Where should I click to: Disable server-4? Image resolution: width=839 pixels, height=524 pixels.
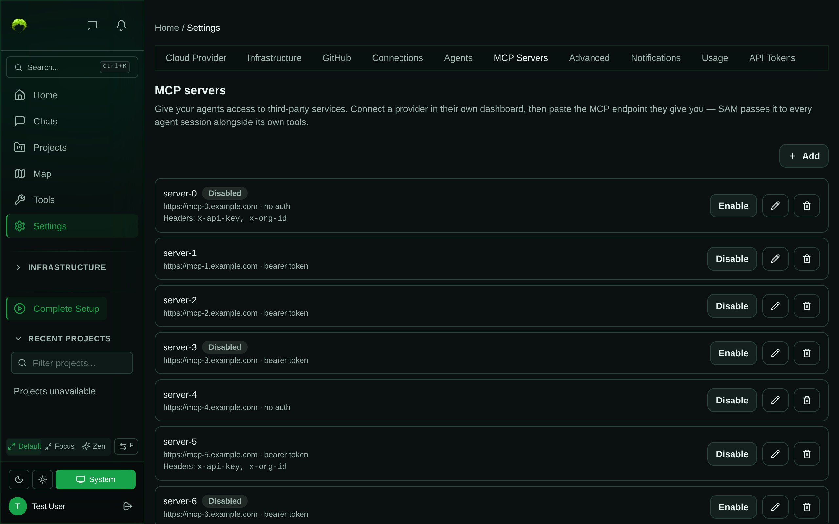click(732, 400)
